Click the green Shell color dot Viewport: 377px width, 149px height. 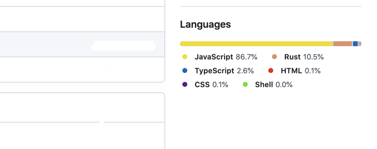[245, 85]
